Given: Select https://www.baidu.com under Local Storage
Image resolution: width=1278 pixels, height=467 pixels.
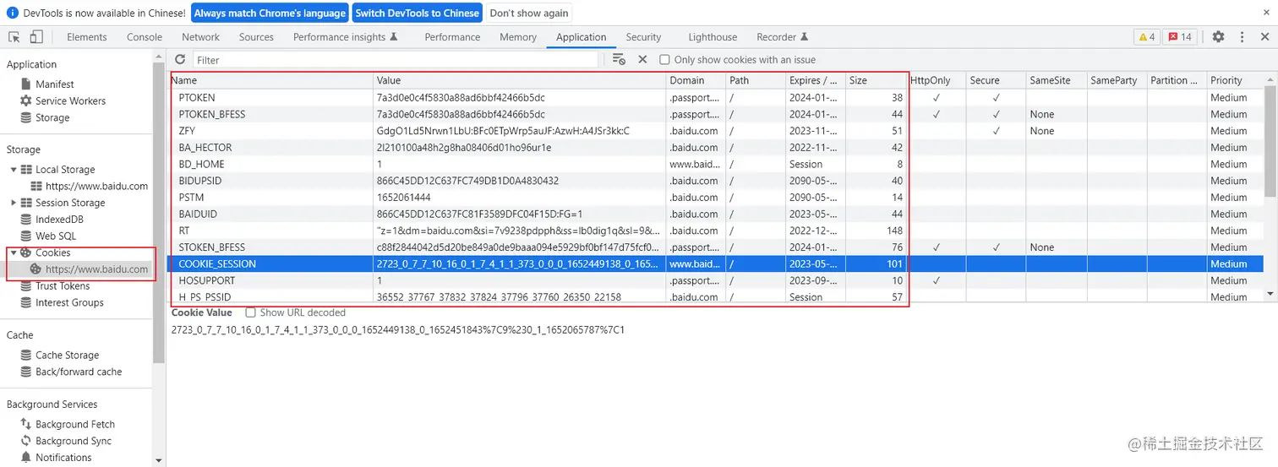Looking at the screenshot, I should (96, 186).
